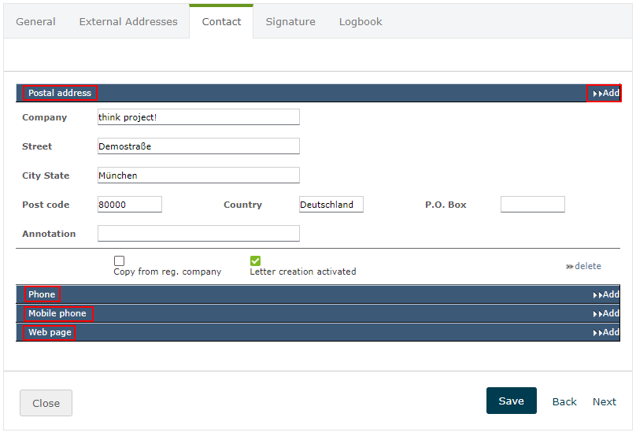Expand the Phone section header
Image resolution: width=636 pixels, height=436 pixels.
pyautogui.click(x=42, y=294)
